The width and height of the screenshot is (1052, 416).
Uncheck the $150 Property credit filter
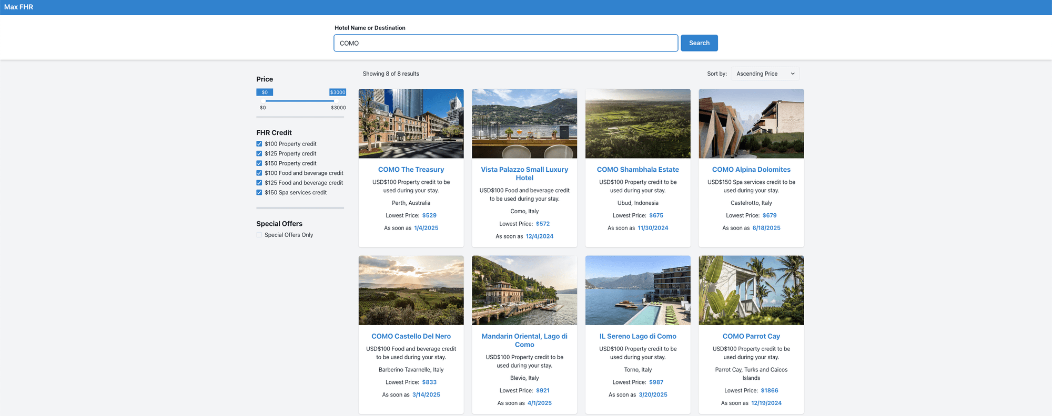(259, 163)
